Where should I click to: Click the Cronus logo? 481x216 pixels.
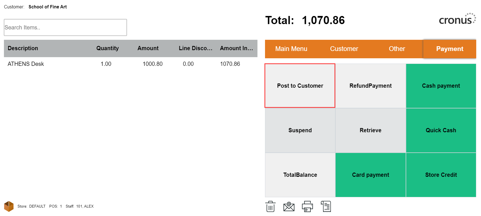tap(457, 19)
